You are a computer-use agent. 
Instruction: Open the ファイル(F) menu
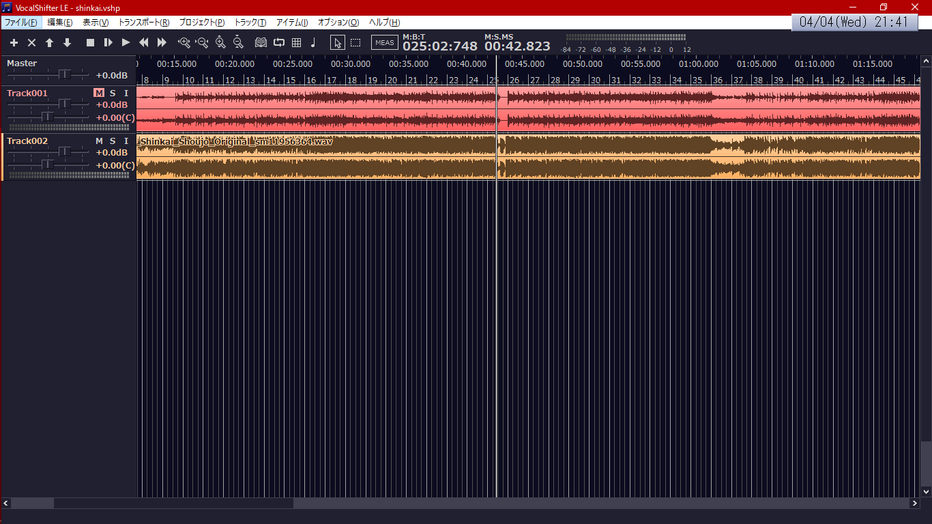(x=21, y=23)
